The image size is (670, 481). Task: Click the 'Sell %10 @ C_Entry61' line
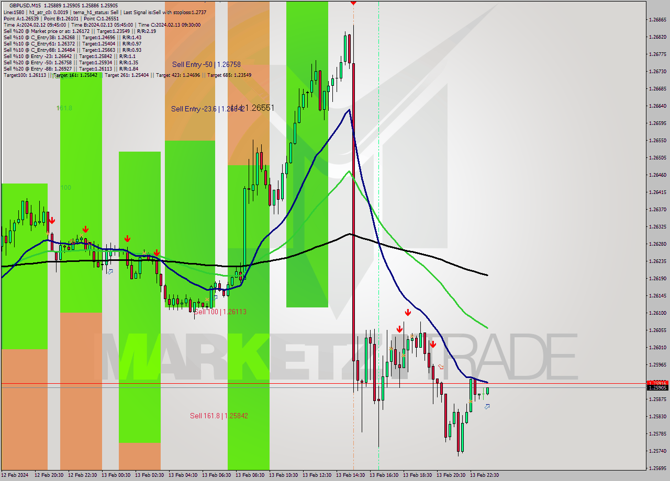pyautogui.click(x=72, y=43)
